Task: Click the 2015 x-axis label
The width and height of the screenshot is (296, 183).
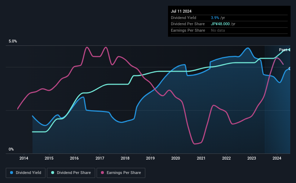Action: (49, 158)
